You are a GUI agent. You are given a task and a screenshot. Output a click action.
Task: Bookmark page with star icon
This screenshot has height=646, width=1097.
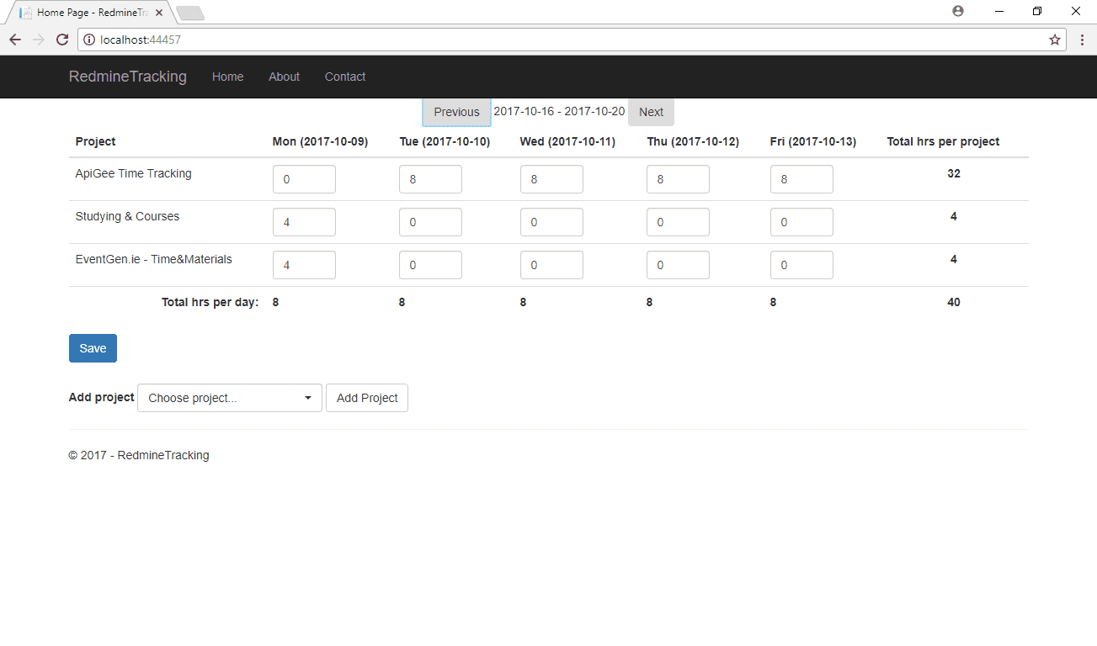tap(1054, 40)
